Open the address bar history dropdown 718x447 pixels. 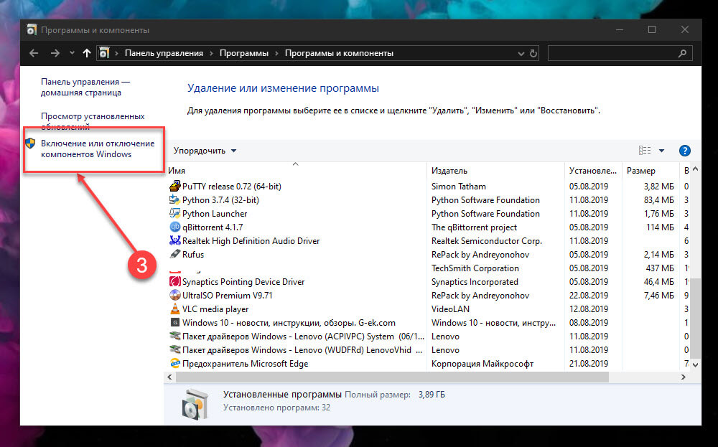tap(521, 54)
